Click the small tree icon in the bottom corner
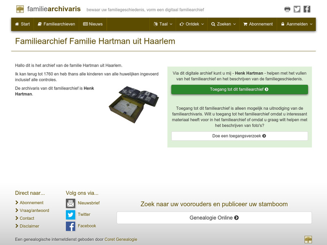The image size is (327, 245). click(309, 239)
